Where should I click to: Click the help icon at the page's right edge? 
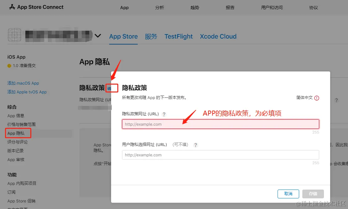[x=336, y=100]
